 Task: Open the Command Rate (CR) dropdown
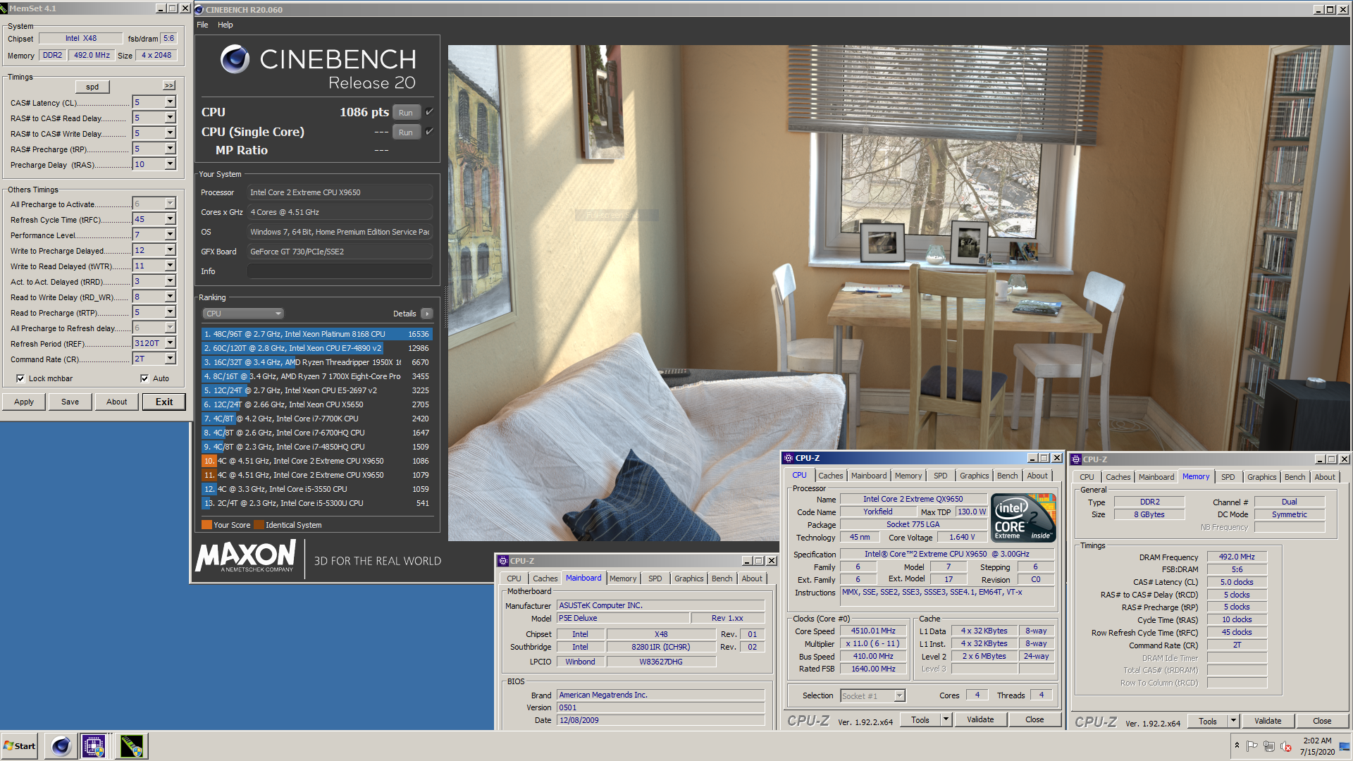[170, 359]
